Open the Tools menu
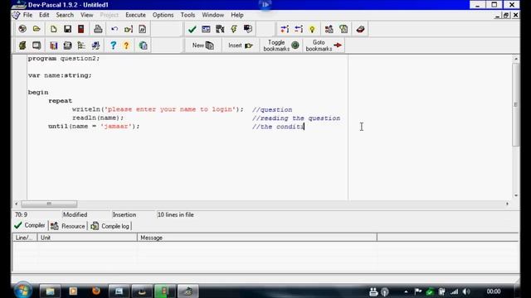 click(x=188, y=15)
